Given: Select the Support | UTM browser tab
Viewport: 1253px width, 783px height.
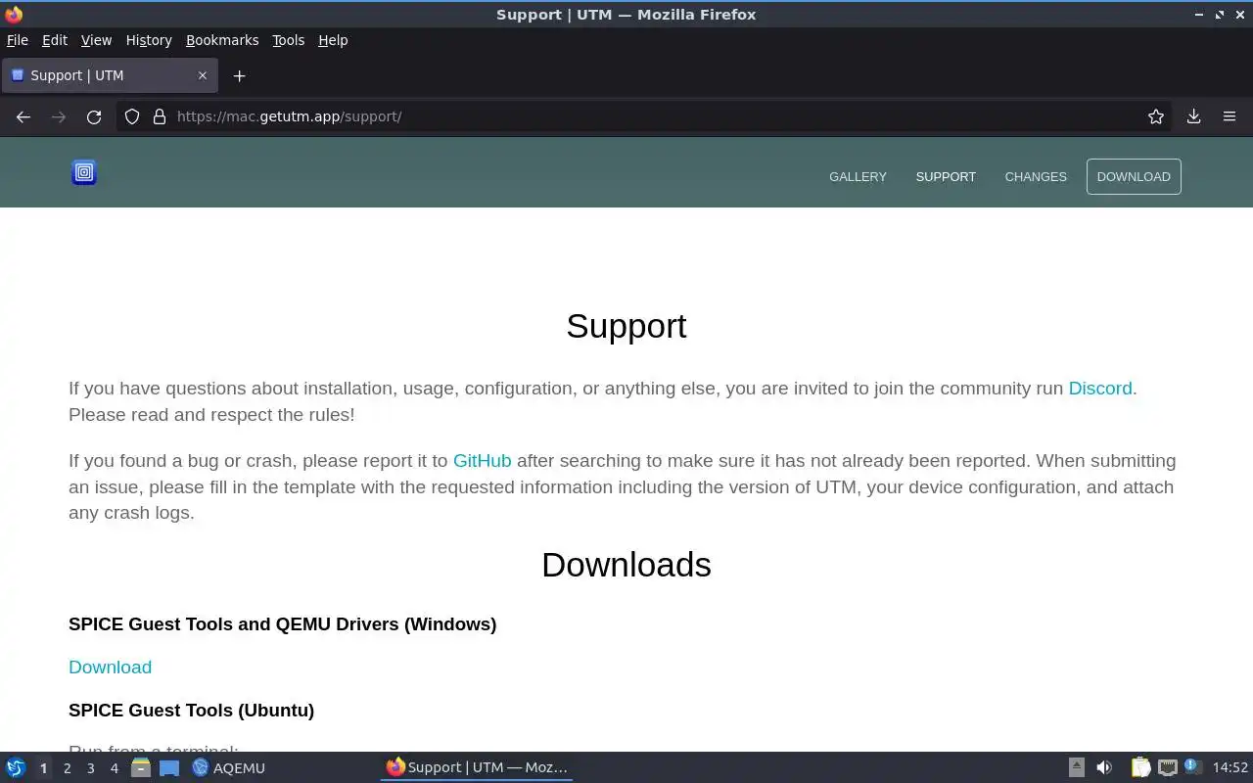Looking at the screenshot, I should coord(110,75).
